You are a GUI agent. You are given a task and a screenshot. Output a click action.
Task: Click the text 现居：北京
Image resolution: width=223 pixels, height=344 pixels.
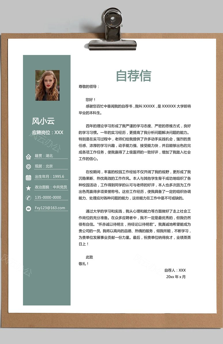tap(44, 166)
